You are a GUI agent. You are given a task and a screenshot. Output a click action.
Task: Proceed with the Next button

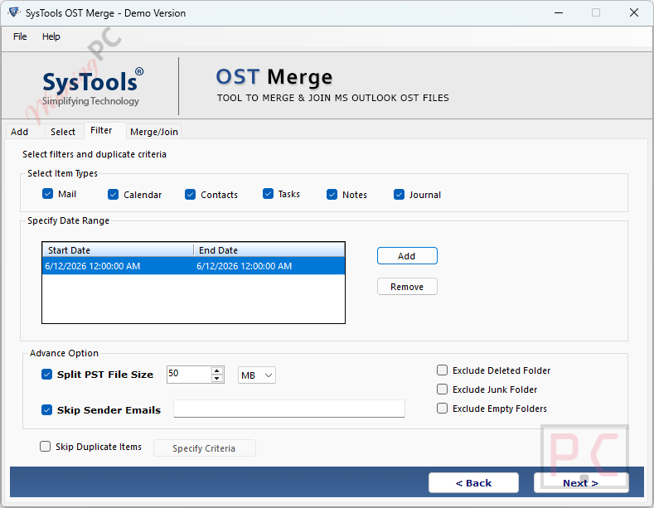[x=581, y=483]
